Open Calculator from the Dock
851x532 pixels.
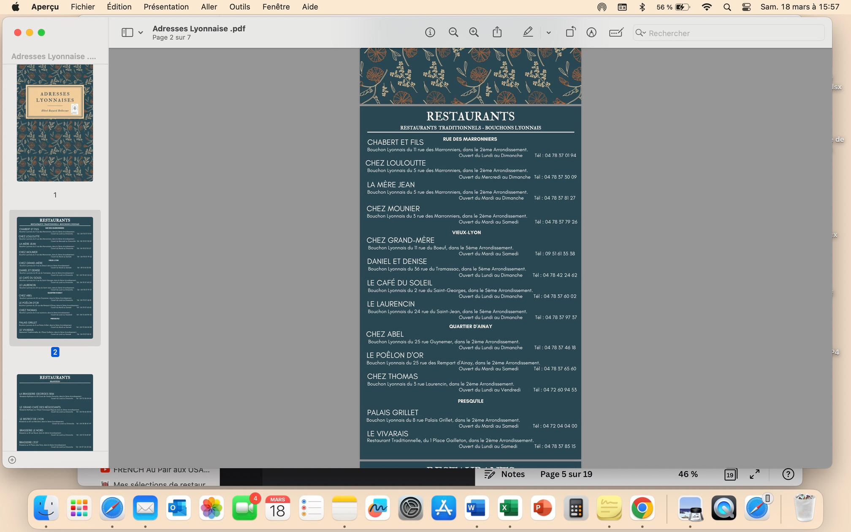[576, 508]
